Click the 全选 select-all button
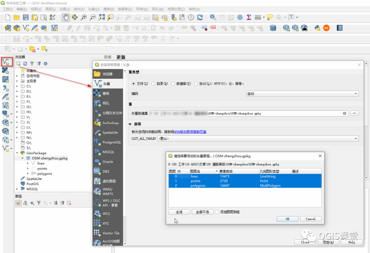Screen dimensions: 370x253 179,212
